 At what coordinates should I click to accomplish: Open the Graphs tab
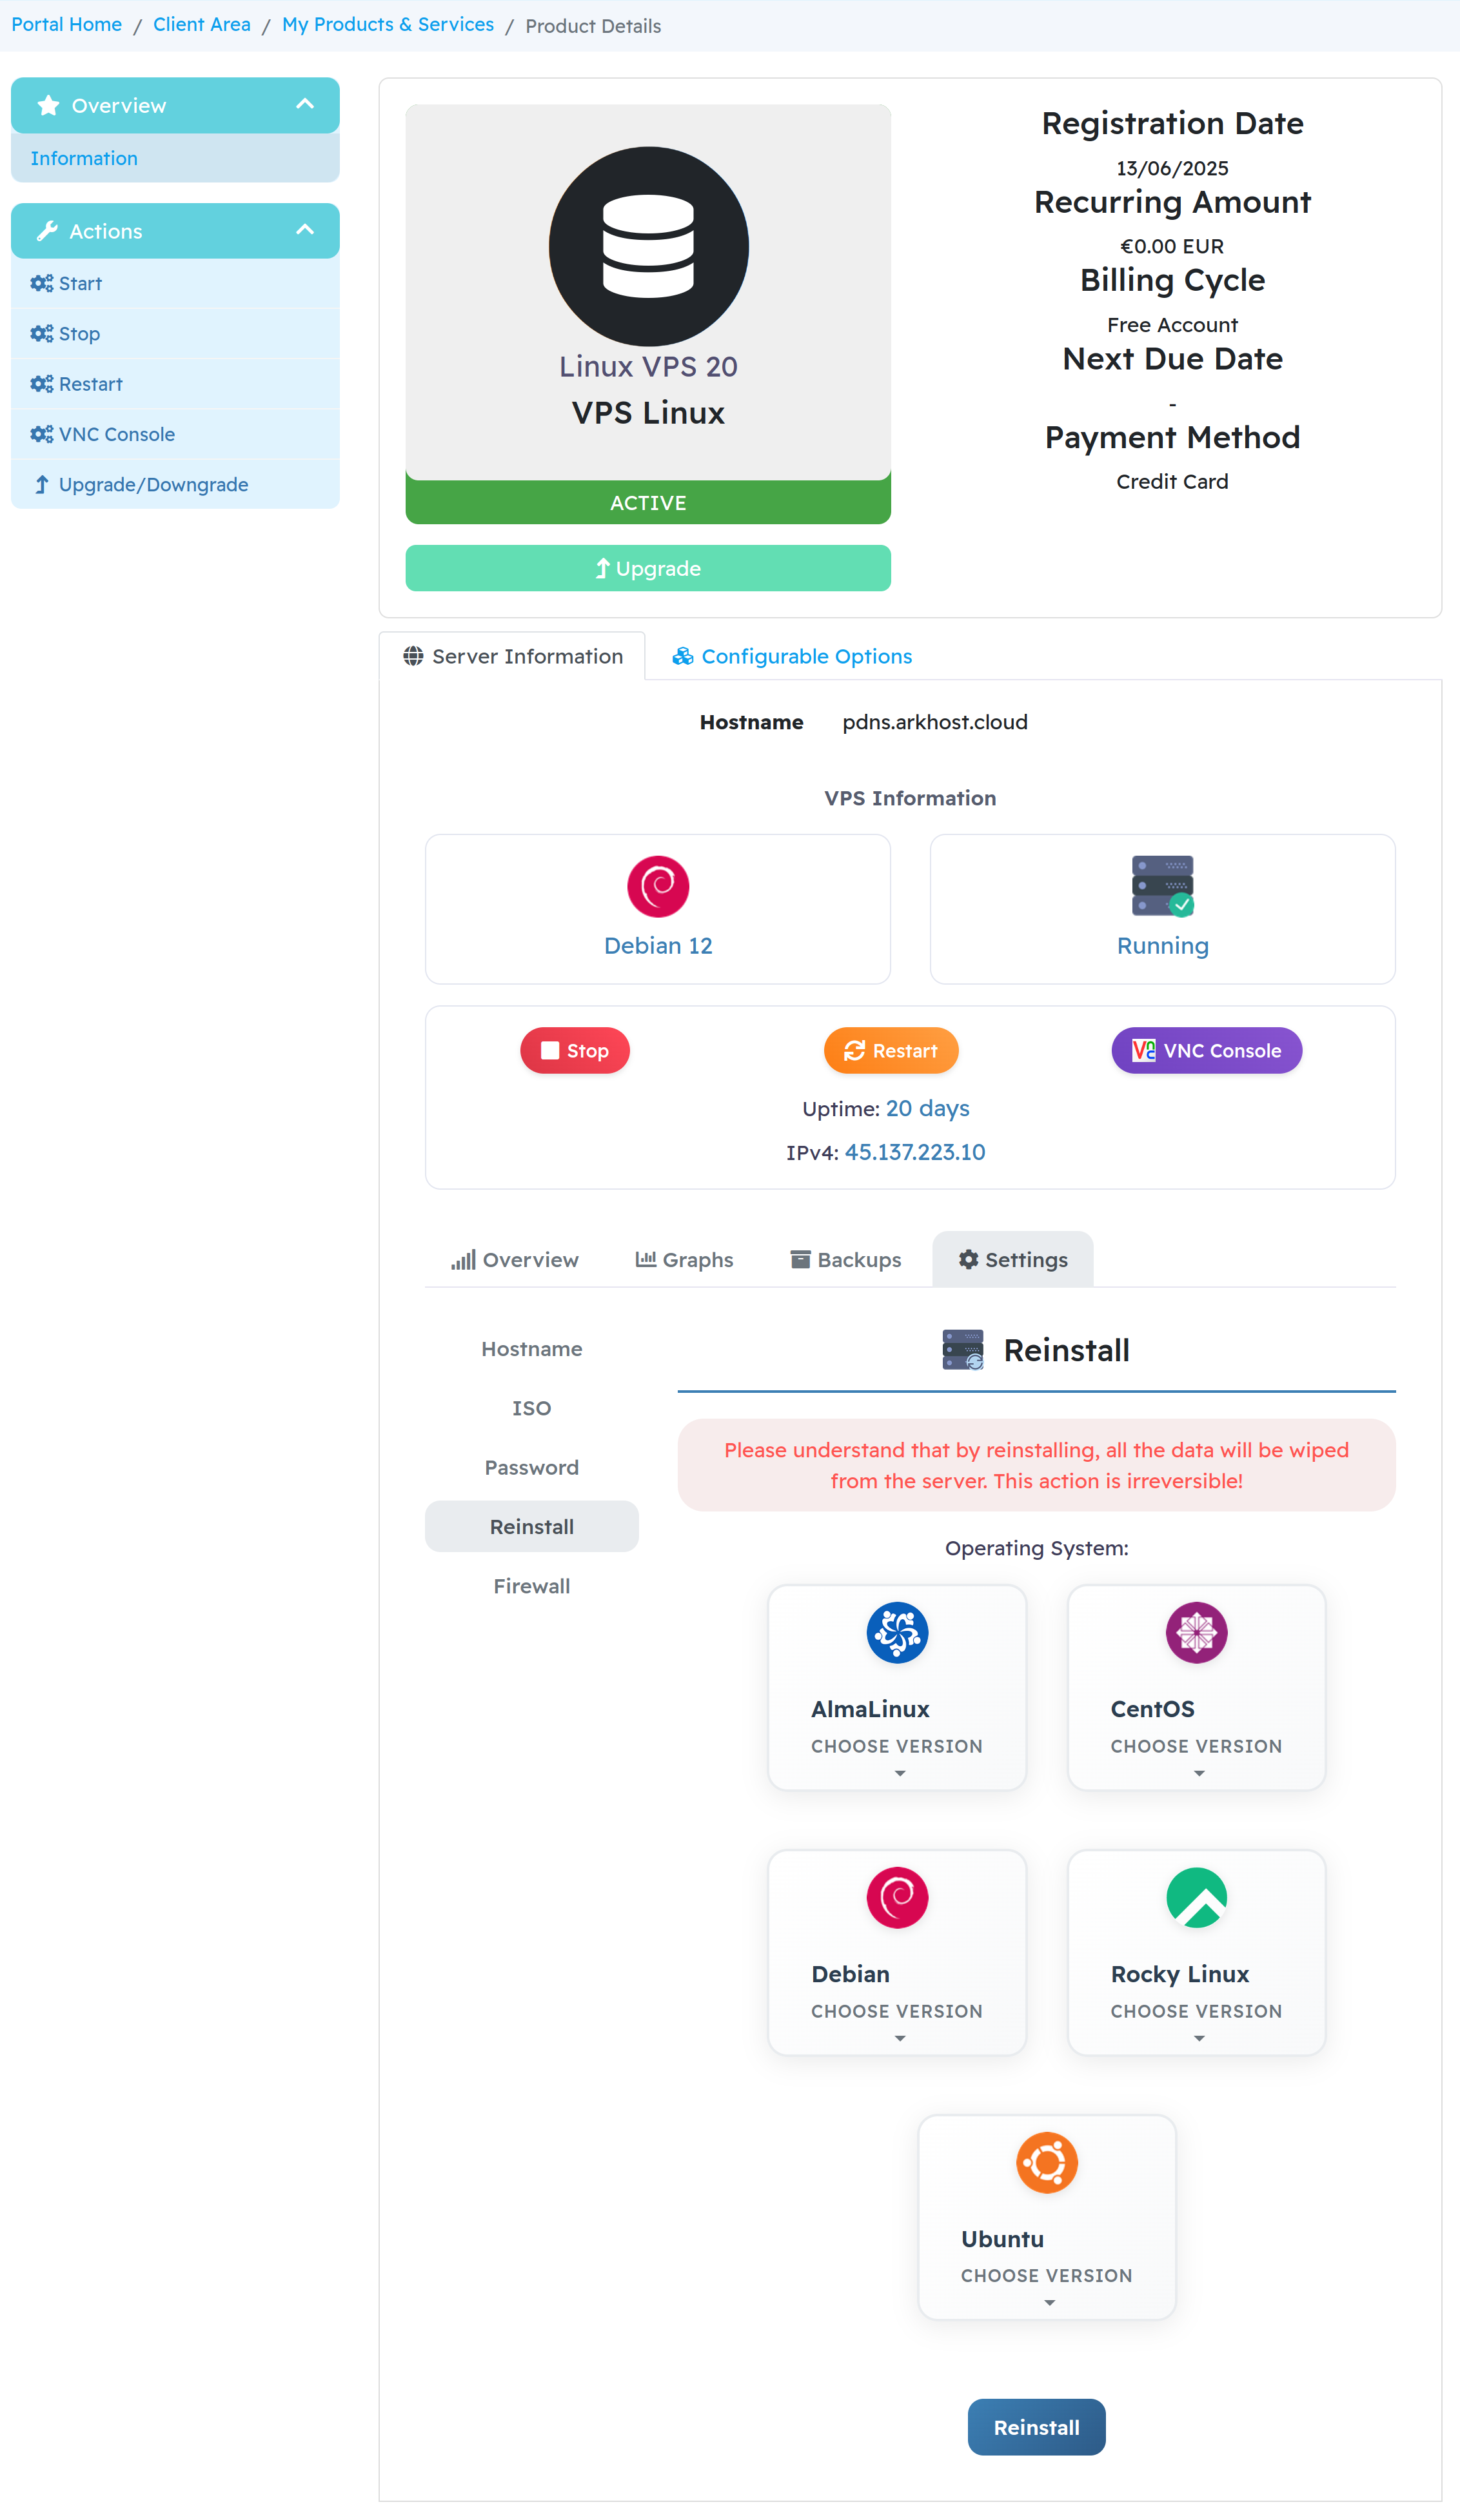click(684, 1260)
